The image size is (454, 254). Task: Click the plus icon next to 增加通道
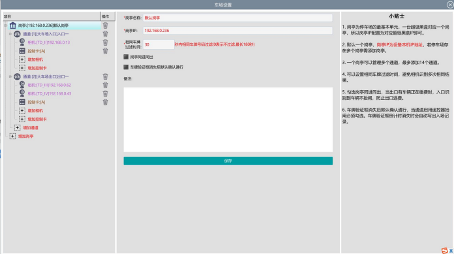click(x=18, y=127)
